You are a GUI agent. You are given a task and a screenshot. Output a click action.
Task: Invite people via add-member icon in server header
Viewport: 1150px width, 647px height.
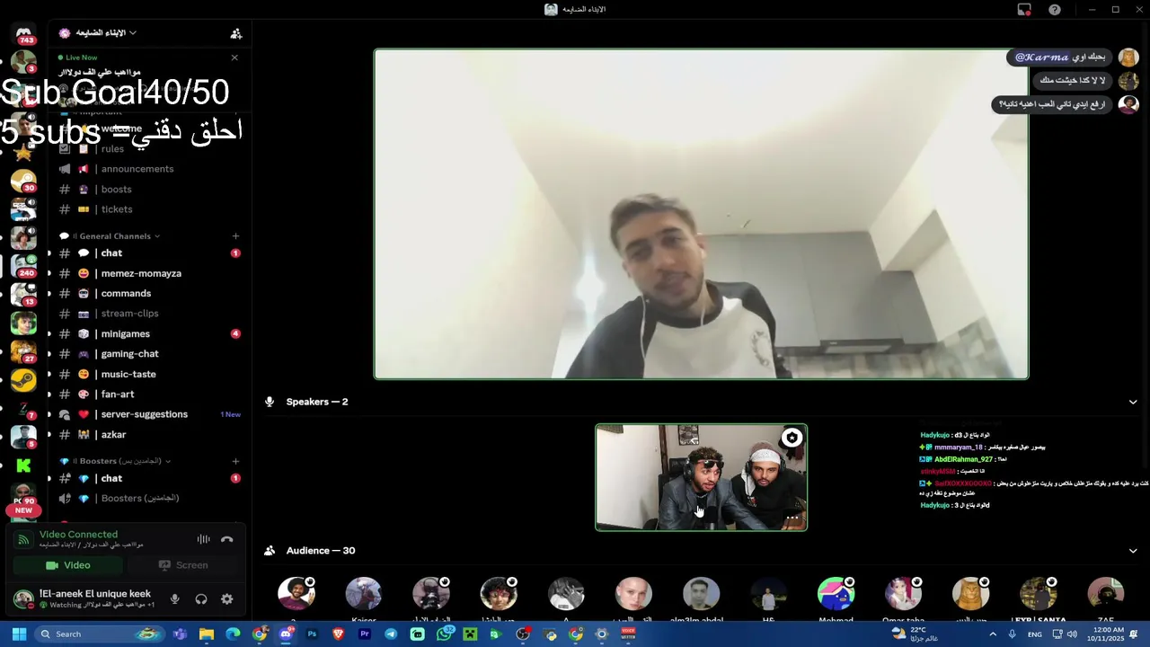pos(236,33)
